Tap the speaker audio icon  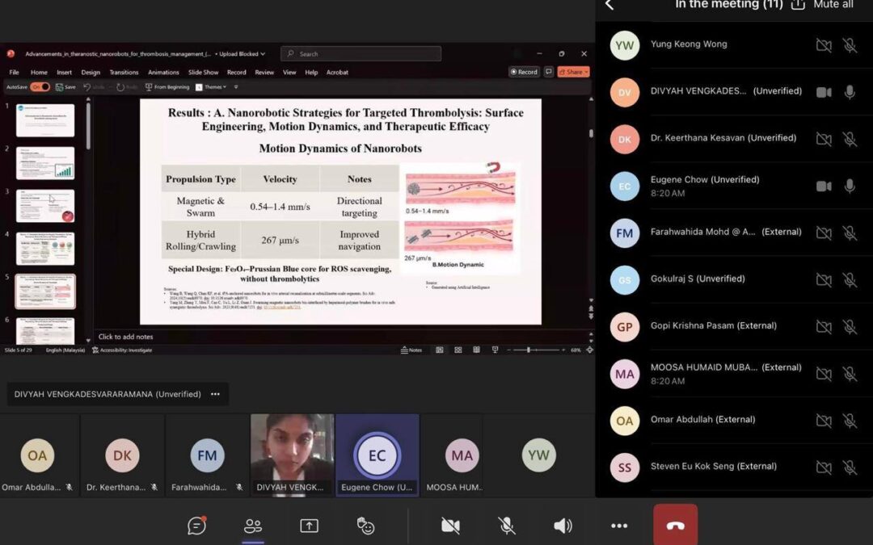tap(563, 526)
